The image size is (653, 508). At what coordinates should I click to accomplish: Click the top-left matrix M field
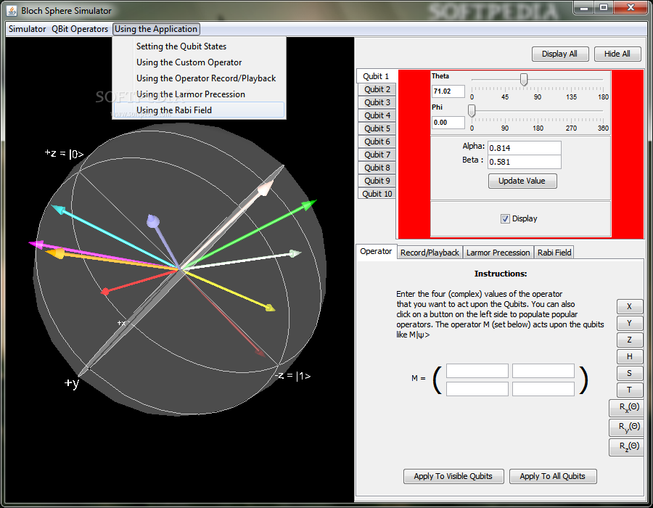tap(477, 371)
